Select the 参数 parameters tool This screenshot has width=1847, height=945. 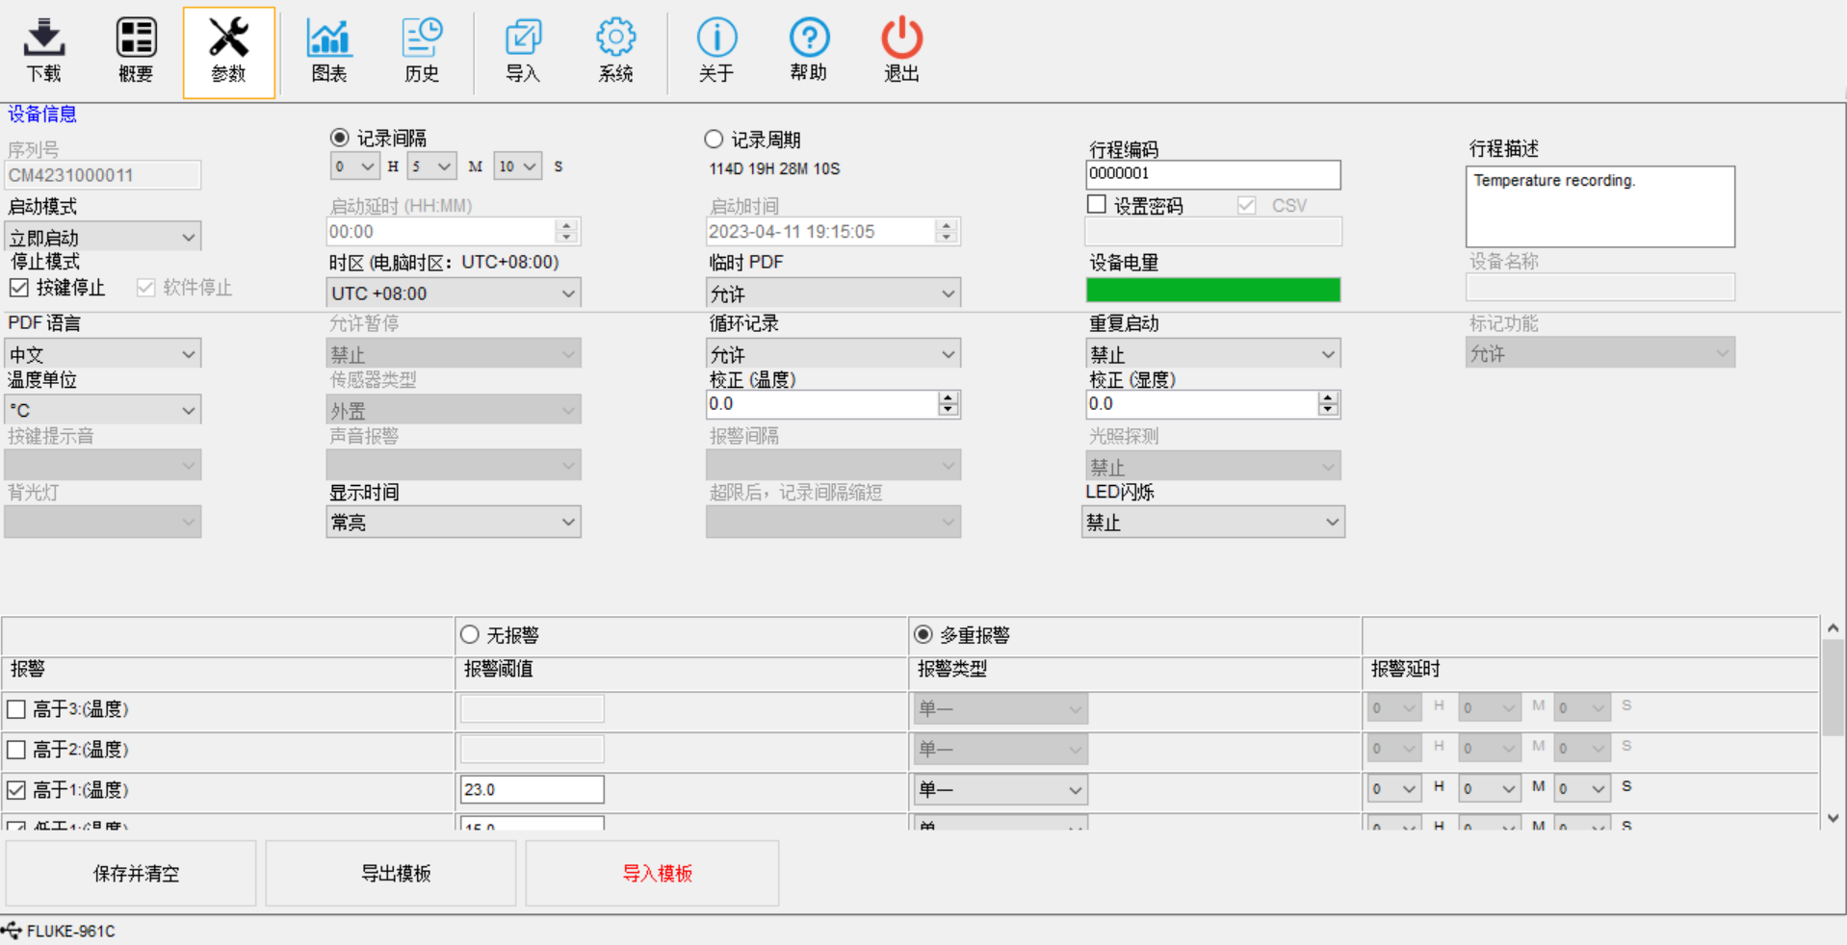[x=229, y=52]
